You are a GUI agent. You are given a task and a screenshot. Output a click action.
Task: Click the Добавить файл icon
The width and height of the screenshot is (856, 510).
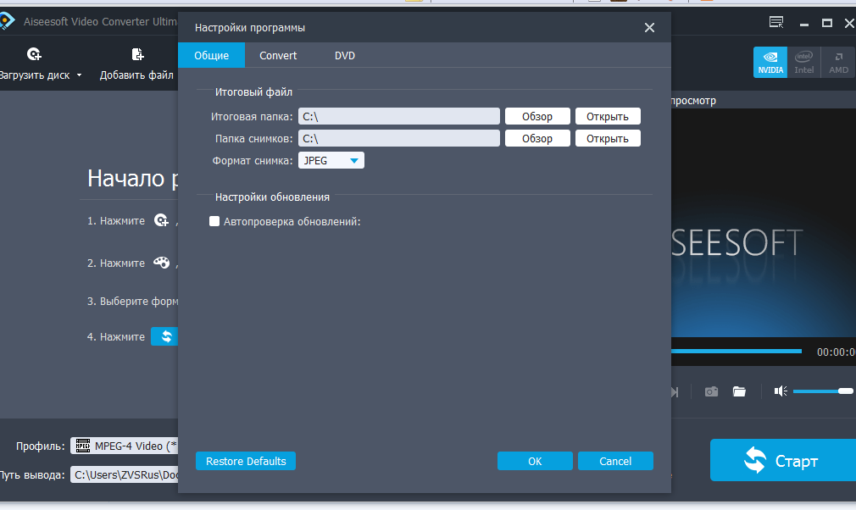(x=137, y=54)
